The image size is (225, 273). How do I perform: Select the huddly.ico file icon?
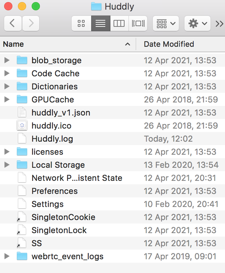coord(22,125)
